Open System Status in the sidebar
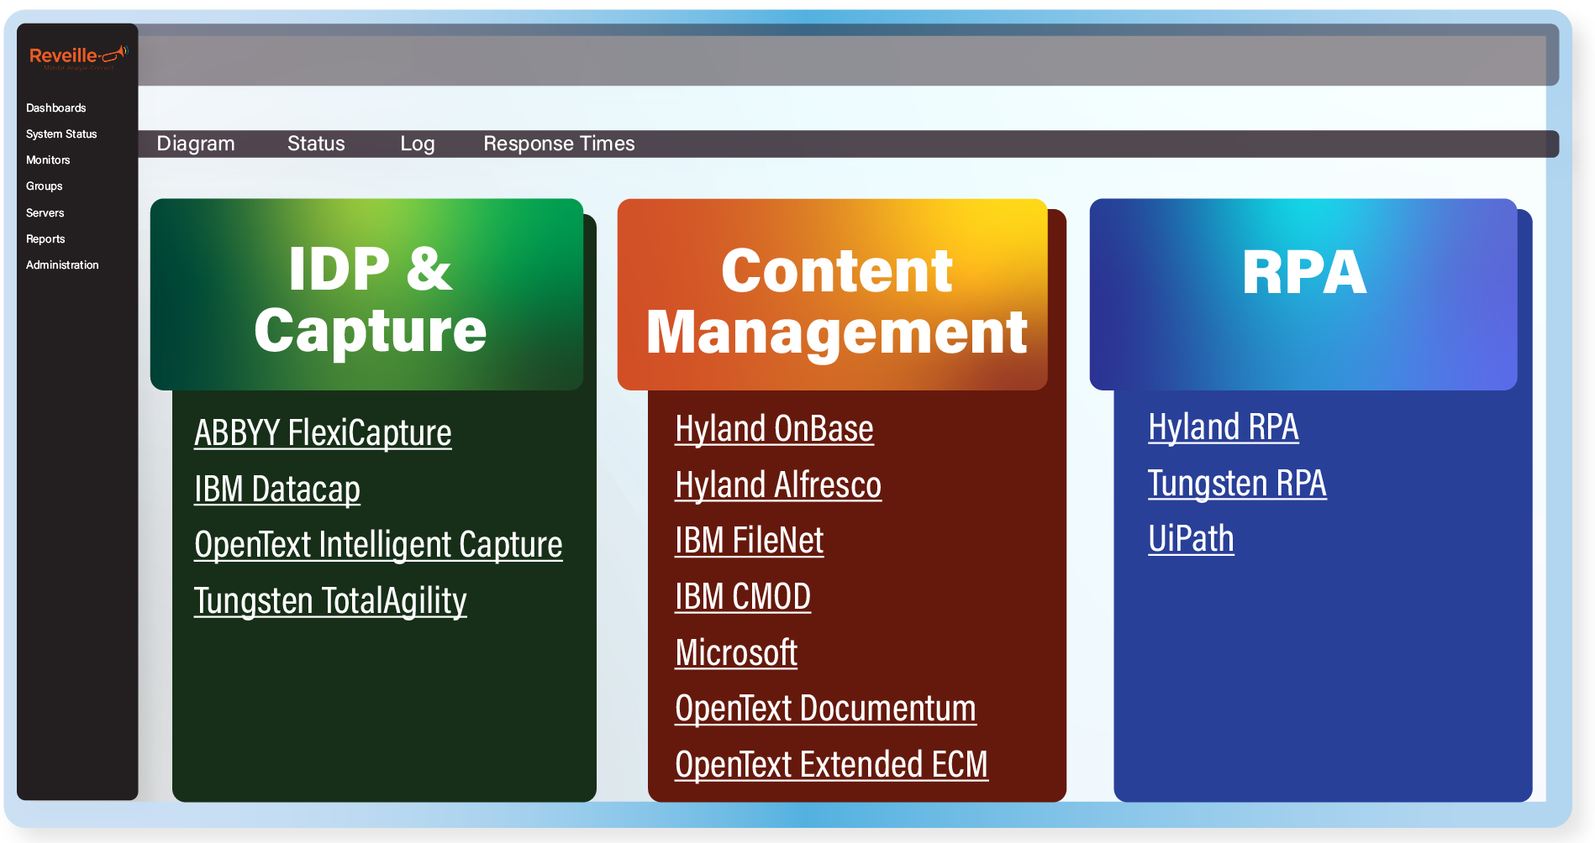 point(61,134)
